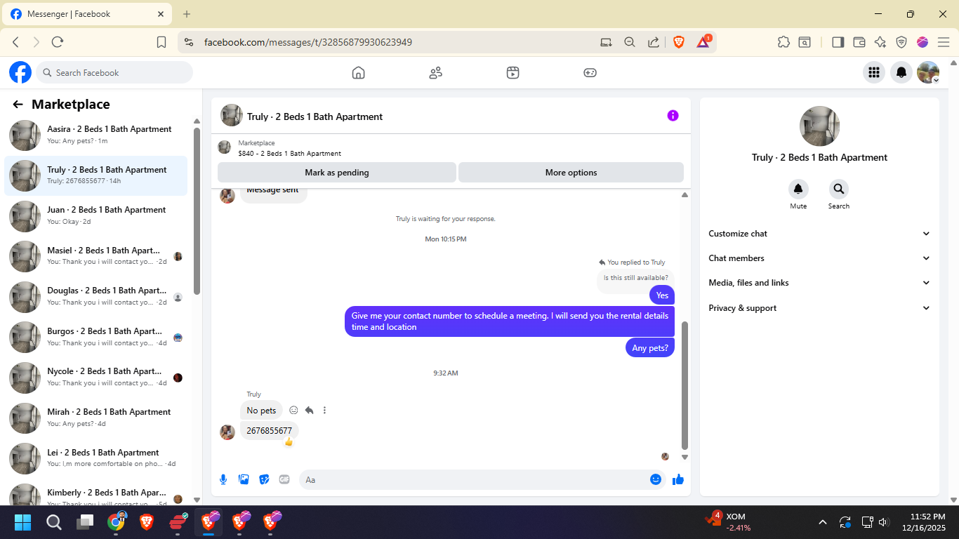Open the browser extensions puzzle icon
The image size is (959, 539).
click(x=783, y=42)
